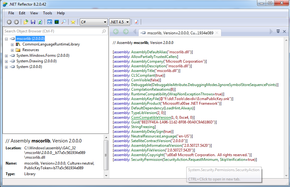This screenshot has width=290, height=187.
Task: Open Search with the magnifying glass toolbar icon
Action: coord(64,22)
